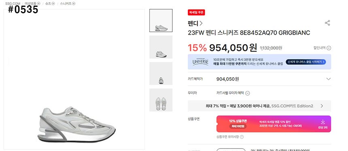Open the SSG.COM카드 Edition2 arrow
Image resolution: width=348 pixels, height=151 pixels.
click(322, 106)
